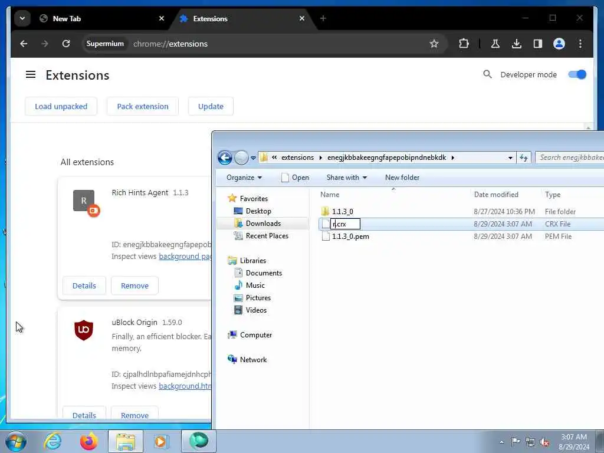Screen dimensions: 604x453
Task: Click the Load unpacked button
Action: pos(61,106)
